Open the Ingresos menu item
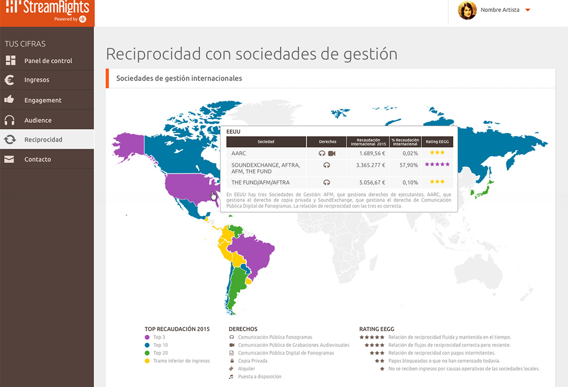The image size is (568, 387). coord(37,80)
